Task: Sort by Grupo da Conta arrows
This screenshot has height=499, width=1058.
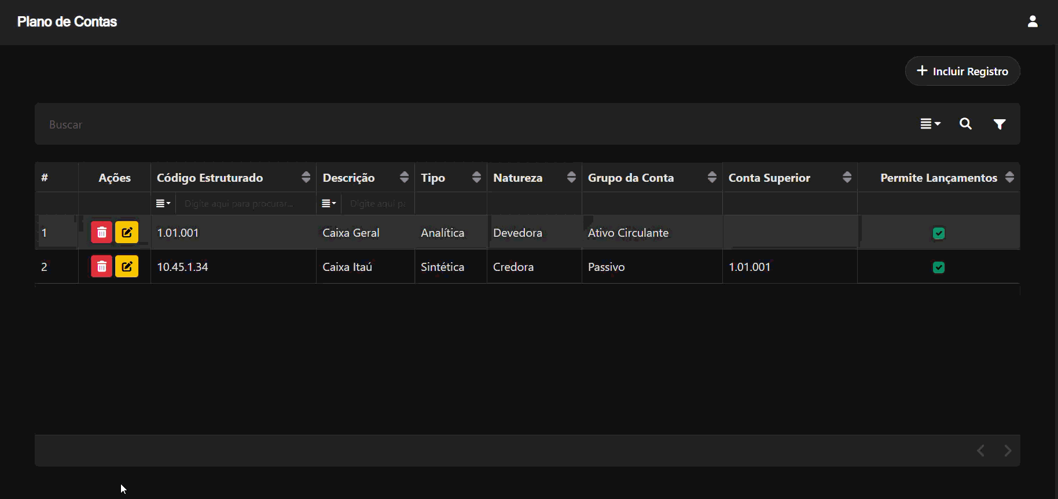Action: click(712, 177)
